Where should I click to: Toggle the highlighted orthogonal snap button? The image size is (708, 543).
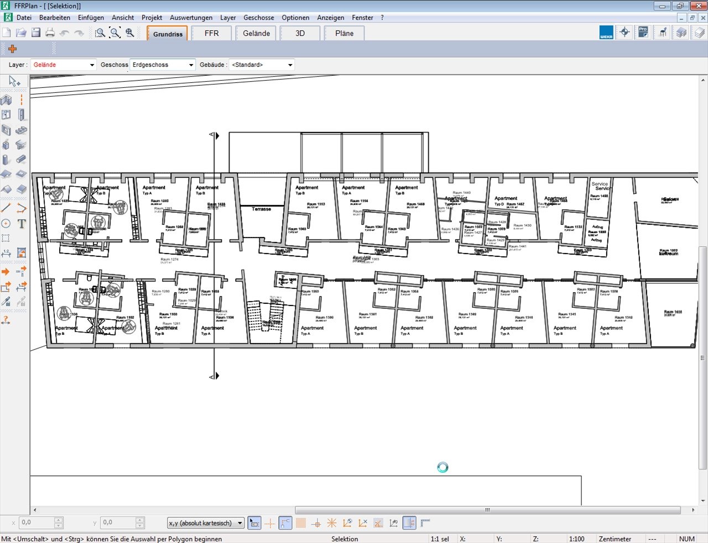tap(285, 523)
